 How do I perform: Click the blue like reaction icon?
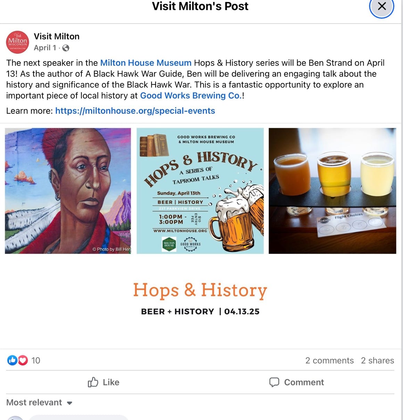pos(12,360)
